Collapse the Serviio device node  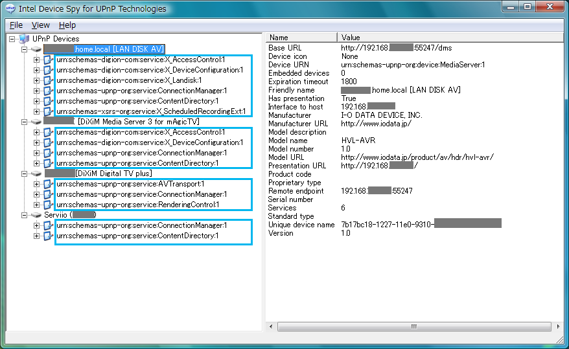click(x=25, y=215)
